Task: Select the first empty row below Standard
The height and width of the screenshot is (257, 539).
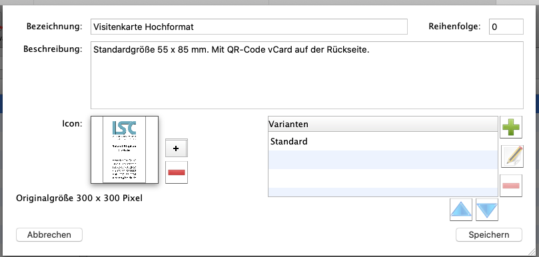Action: 383,160
